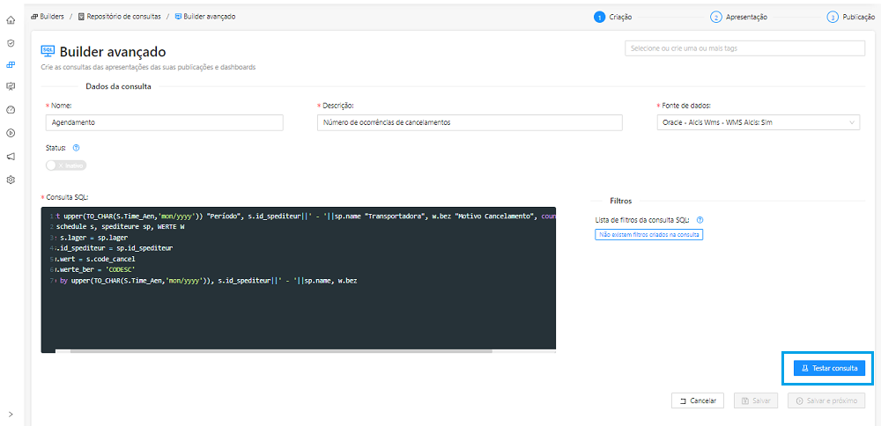Click the Status help question icon
Viewport: 881px width, 426px height.
(x=77, y=148)
